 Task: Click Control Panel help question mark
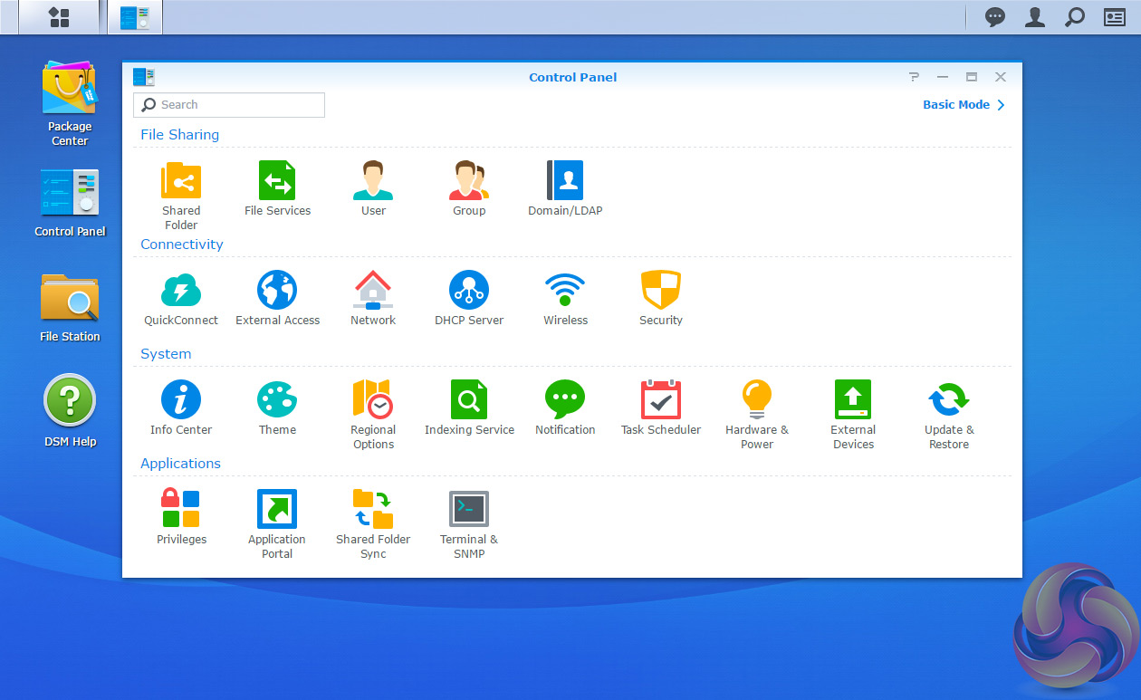[914, 77]
